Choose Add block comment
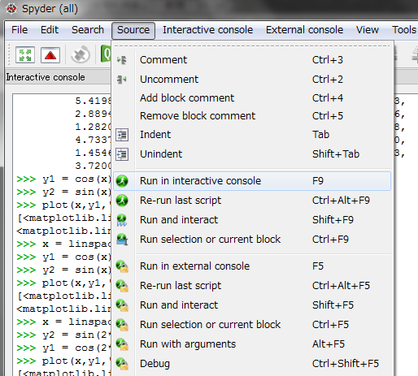The width and height of the screenshot is (418, 376). (x=252, y=98)
